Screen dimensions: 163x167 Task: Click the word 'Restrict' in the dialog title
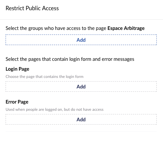tap(15, 8)
